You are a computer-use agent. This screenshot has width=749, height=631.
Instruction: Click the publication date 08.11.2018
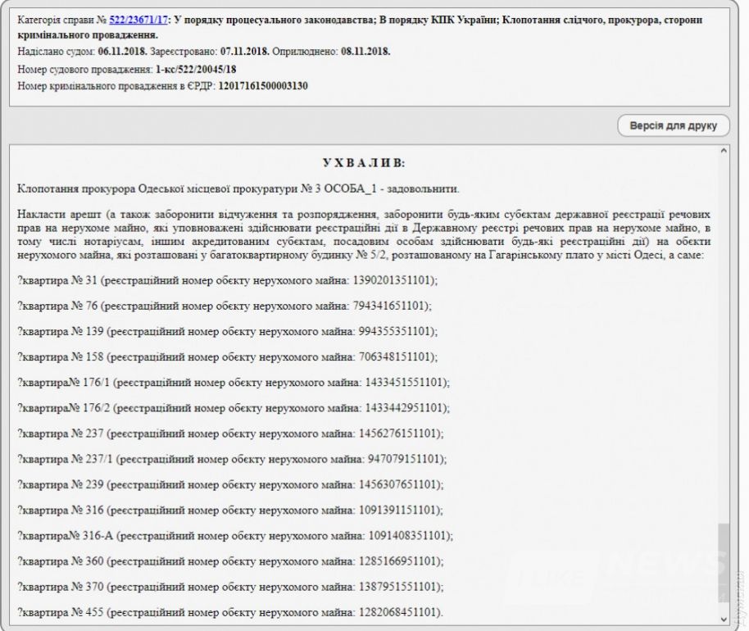coord(367,52)
